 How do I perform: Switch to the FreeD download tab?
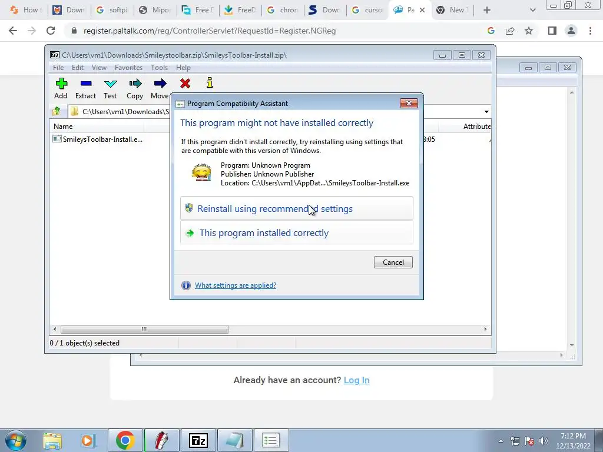coord(240,10)
